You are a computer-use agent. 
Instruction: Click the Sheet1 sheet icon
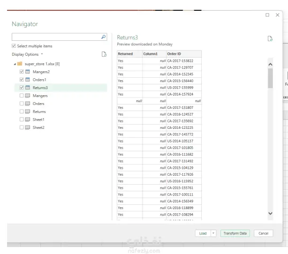(28, 120)
